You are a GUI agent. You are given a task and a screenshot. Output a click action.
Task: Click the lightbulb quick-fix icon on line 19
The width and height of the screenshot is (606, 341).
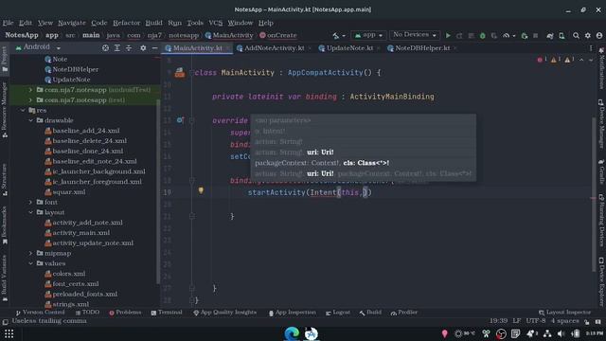pos(201,189)
